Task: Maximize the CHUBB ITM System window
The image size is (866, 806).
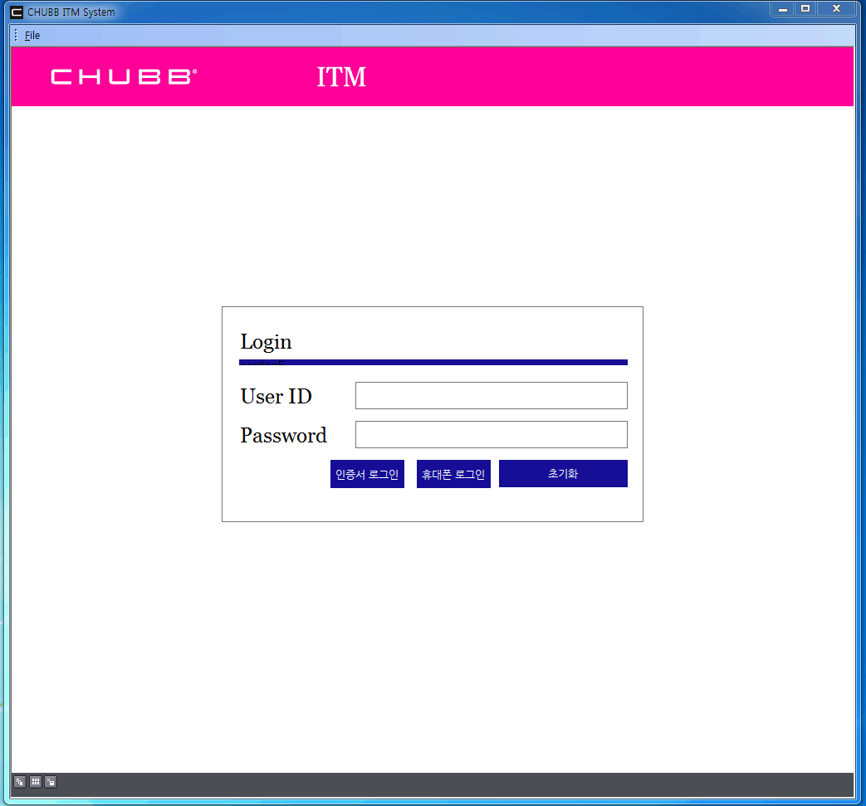Action: click(x=805, y=9)
